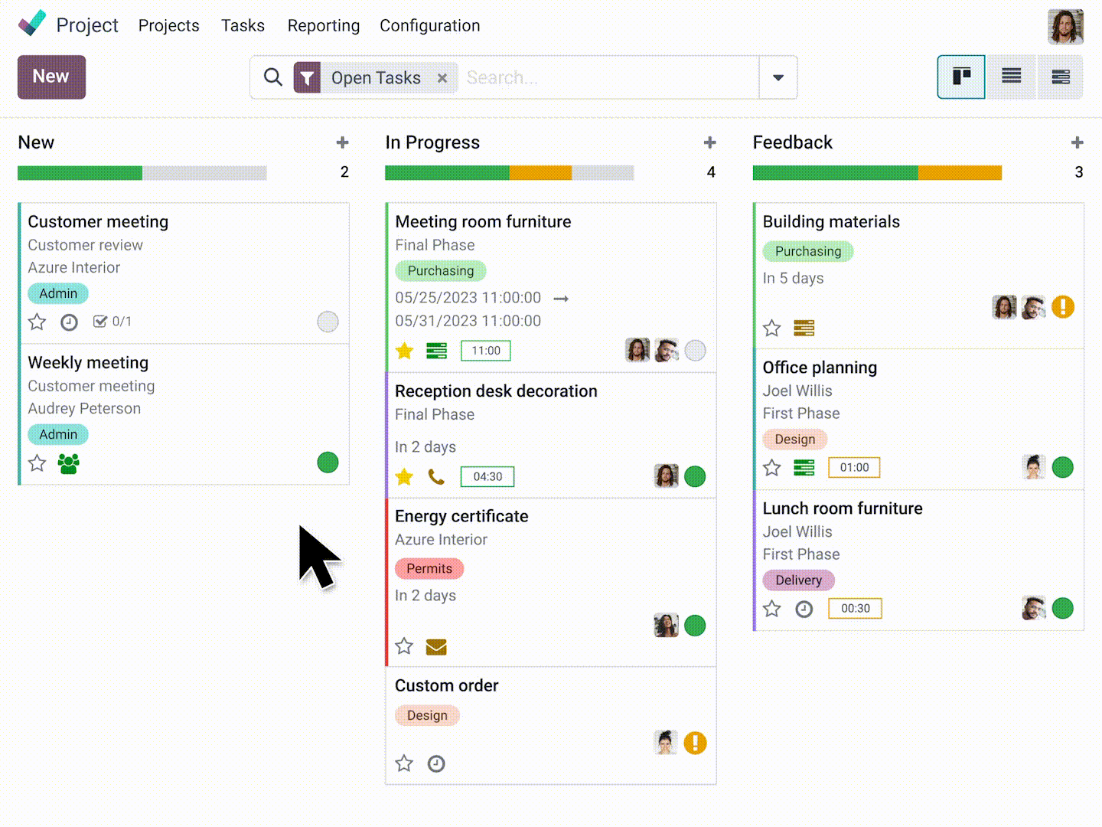Click the search magnifier icon
The height and width of the screenshot is (827, 1102).
tap(273, 77)
